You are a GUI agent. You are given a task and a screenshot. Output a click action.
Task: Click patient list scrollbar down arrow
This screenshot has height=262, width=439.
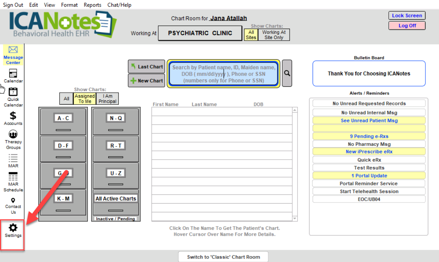tap(295, 219)
